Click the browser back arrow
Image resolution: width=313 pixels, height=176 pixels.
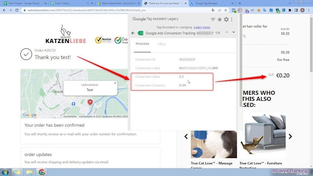4,10
